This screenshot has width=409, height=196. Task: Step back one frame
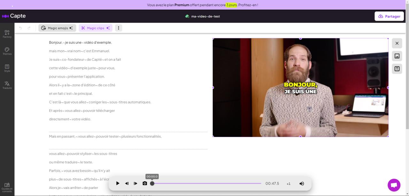[x=127, y=184]
